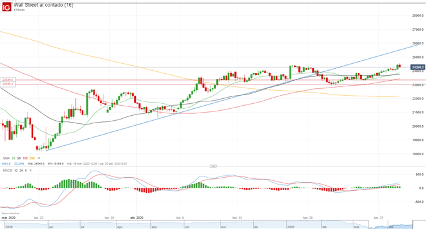The image size is (426, 229).
Task: Click the Máx 24546.6 statistic
Action: (x=36, y=164)
